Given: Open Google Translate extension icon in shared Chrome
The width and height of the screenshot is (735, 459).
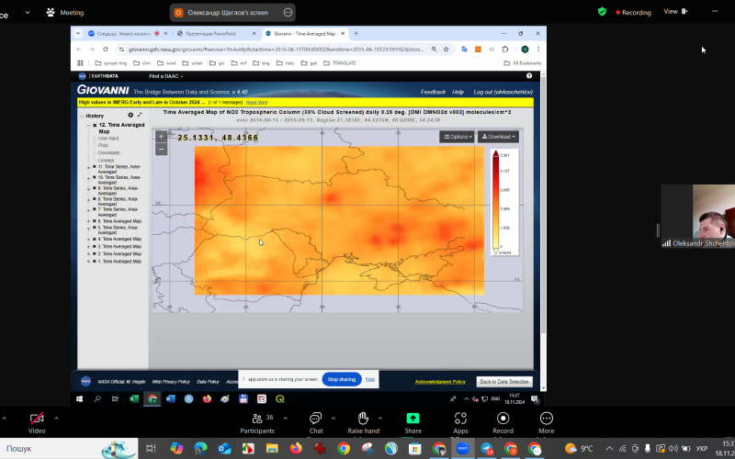Looking at the screenshot, I should (465, 50).
